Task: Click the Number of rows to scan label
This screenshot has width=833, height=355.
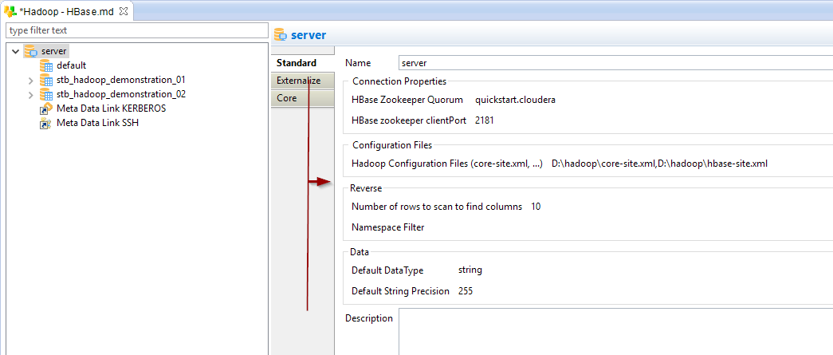Action: (x=437, y=207)
